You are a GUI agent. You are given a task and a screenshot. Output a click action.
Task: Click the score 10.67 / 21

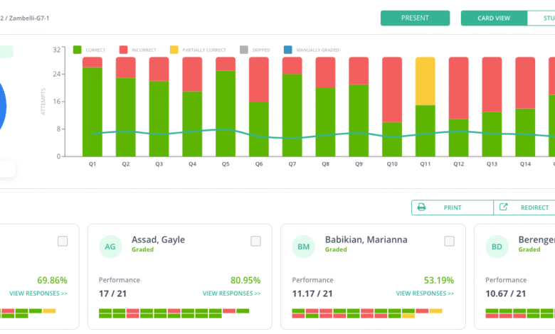pos(505,293)
